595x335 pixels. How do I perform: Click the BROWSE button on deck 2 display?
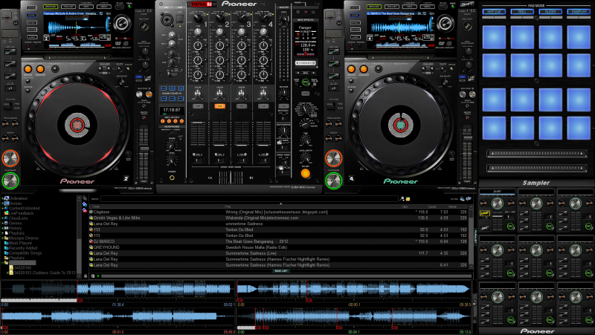(51, 7)
